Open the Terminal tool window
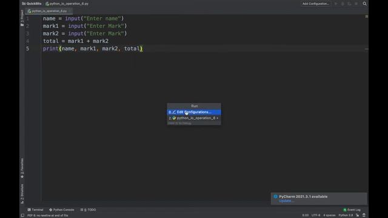This screenshot has width=388, height=218. pyautogui.click(x=35, y=210)
